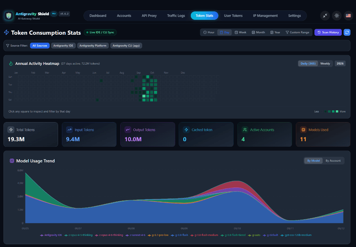Toggle c-opus-4-6-thinking legend series

tap(109, 235)
